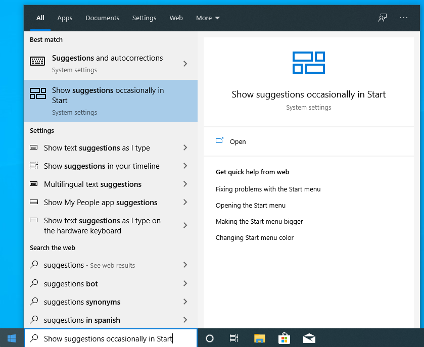Open the Start menu button
424x347 pixels.
pos(11,338)
